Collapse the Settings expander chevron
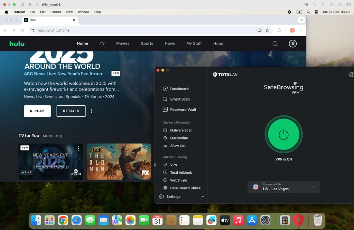 pos(203,197)
